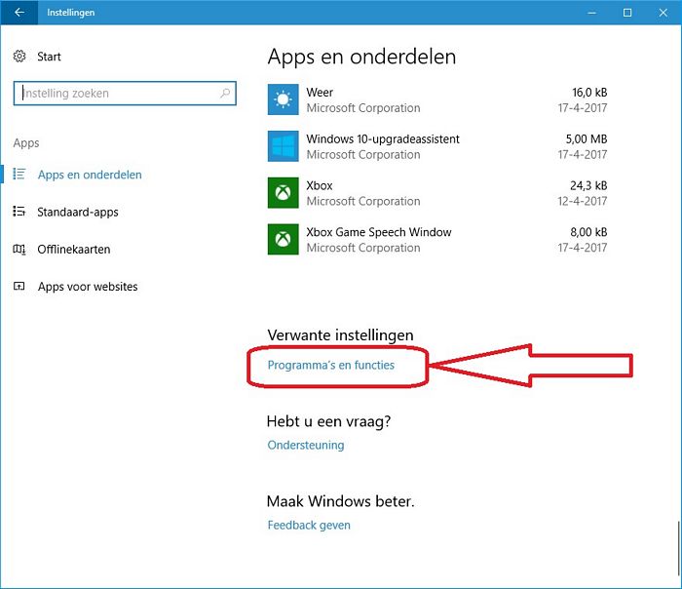
Task: Click the Start gear icon
Action: (19, 58)
